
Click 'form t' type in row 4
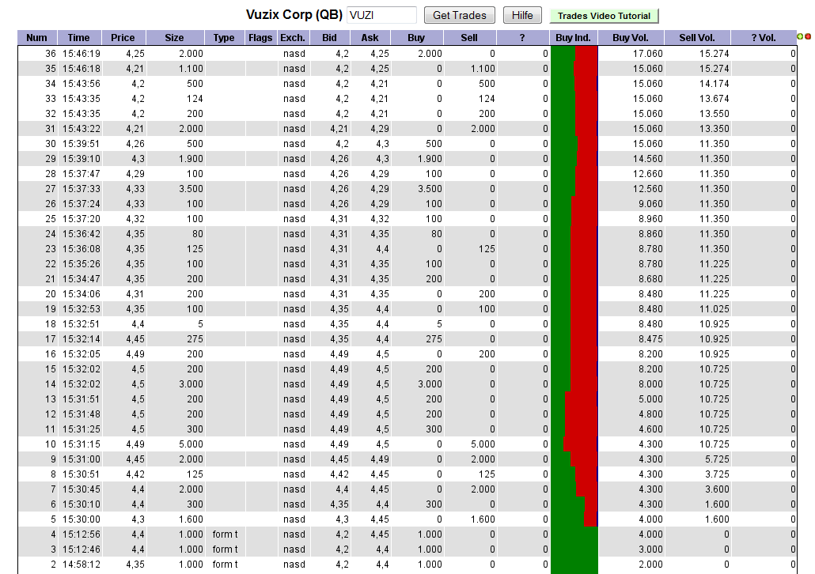pyautogui.click(x=225, y=535)
